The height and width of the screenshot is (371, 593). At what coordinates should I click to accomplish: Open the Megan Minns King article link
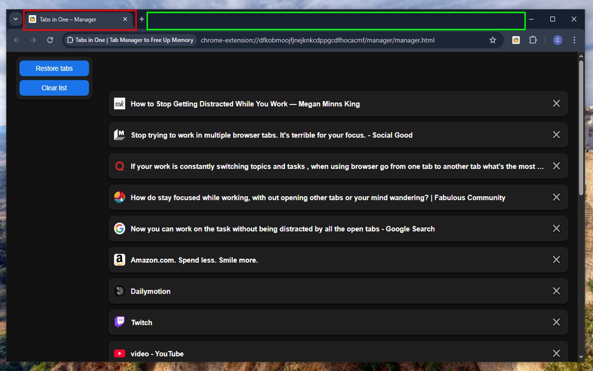[x=245, y=104]
